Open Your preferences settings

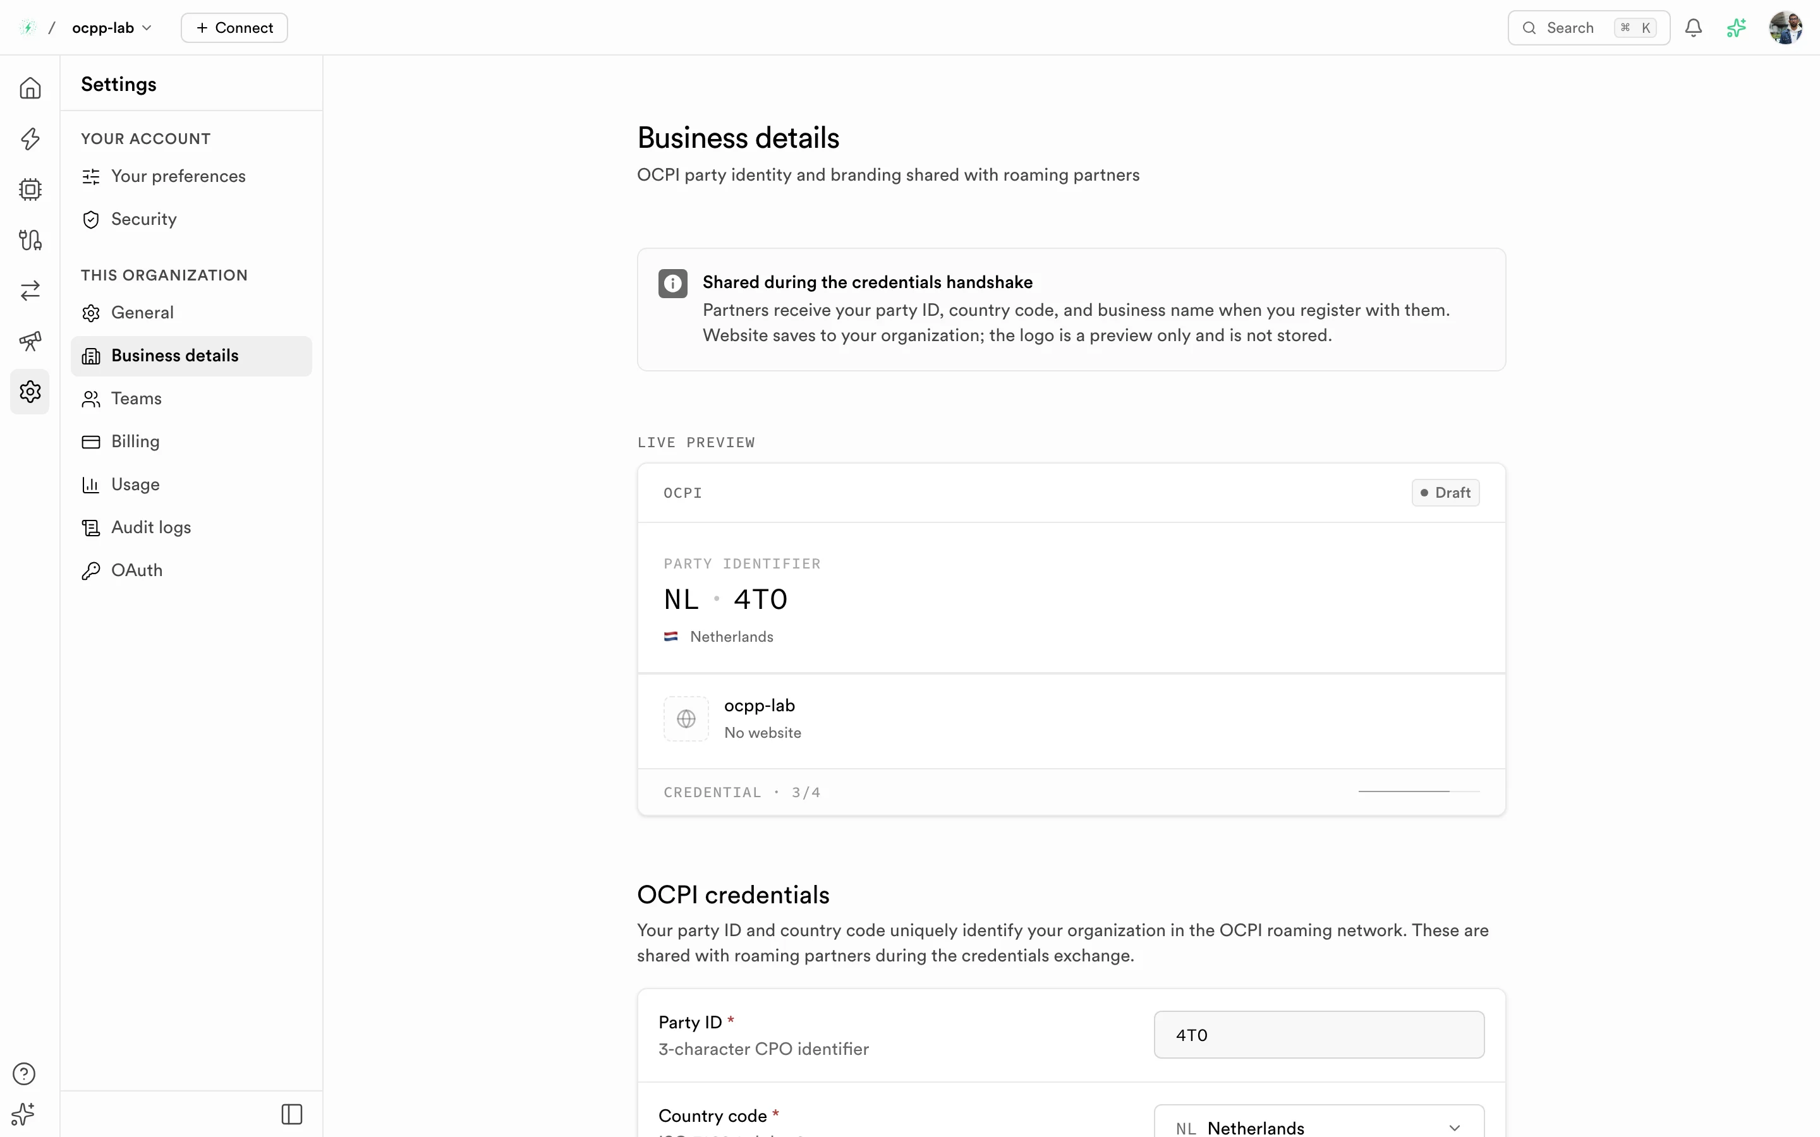tap(191, 176)
